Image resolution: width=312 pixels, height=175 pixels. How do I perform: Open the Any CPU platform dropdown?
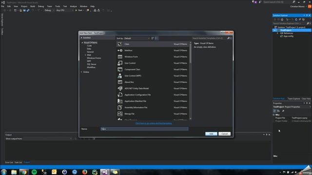pyautogui.click(x=65, y=10)
